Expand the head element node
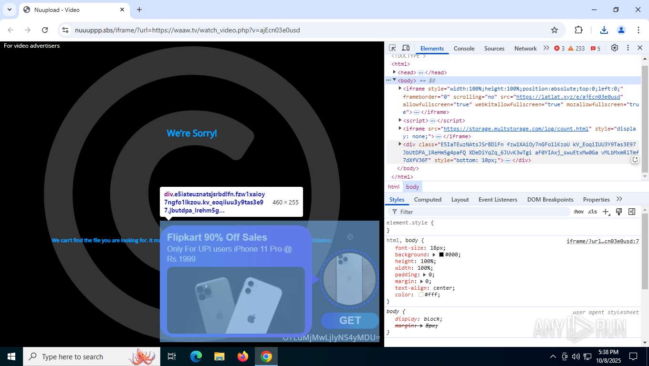Viewport: 649px width, 366px height. click(394, 72)
